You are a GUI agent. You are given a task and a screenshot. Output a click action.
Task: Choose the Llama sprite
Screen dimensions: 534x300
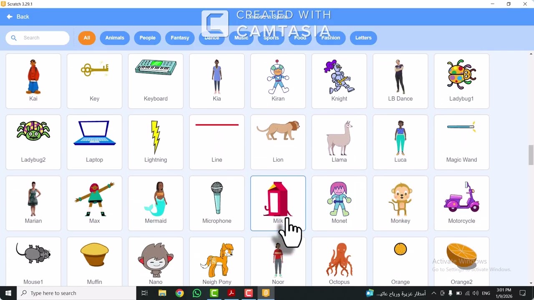point(339,142)
